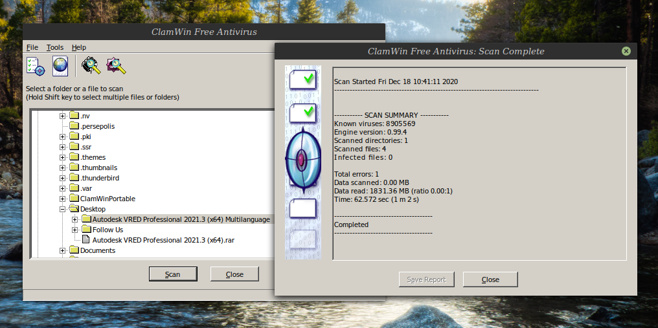Viewport: 658px width, 328px height.
Task: Click the Save Report button
Action: (426, 279)
